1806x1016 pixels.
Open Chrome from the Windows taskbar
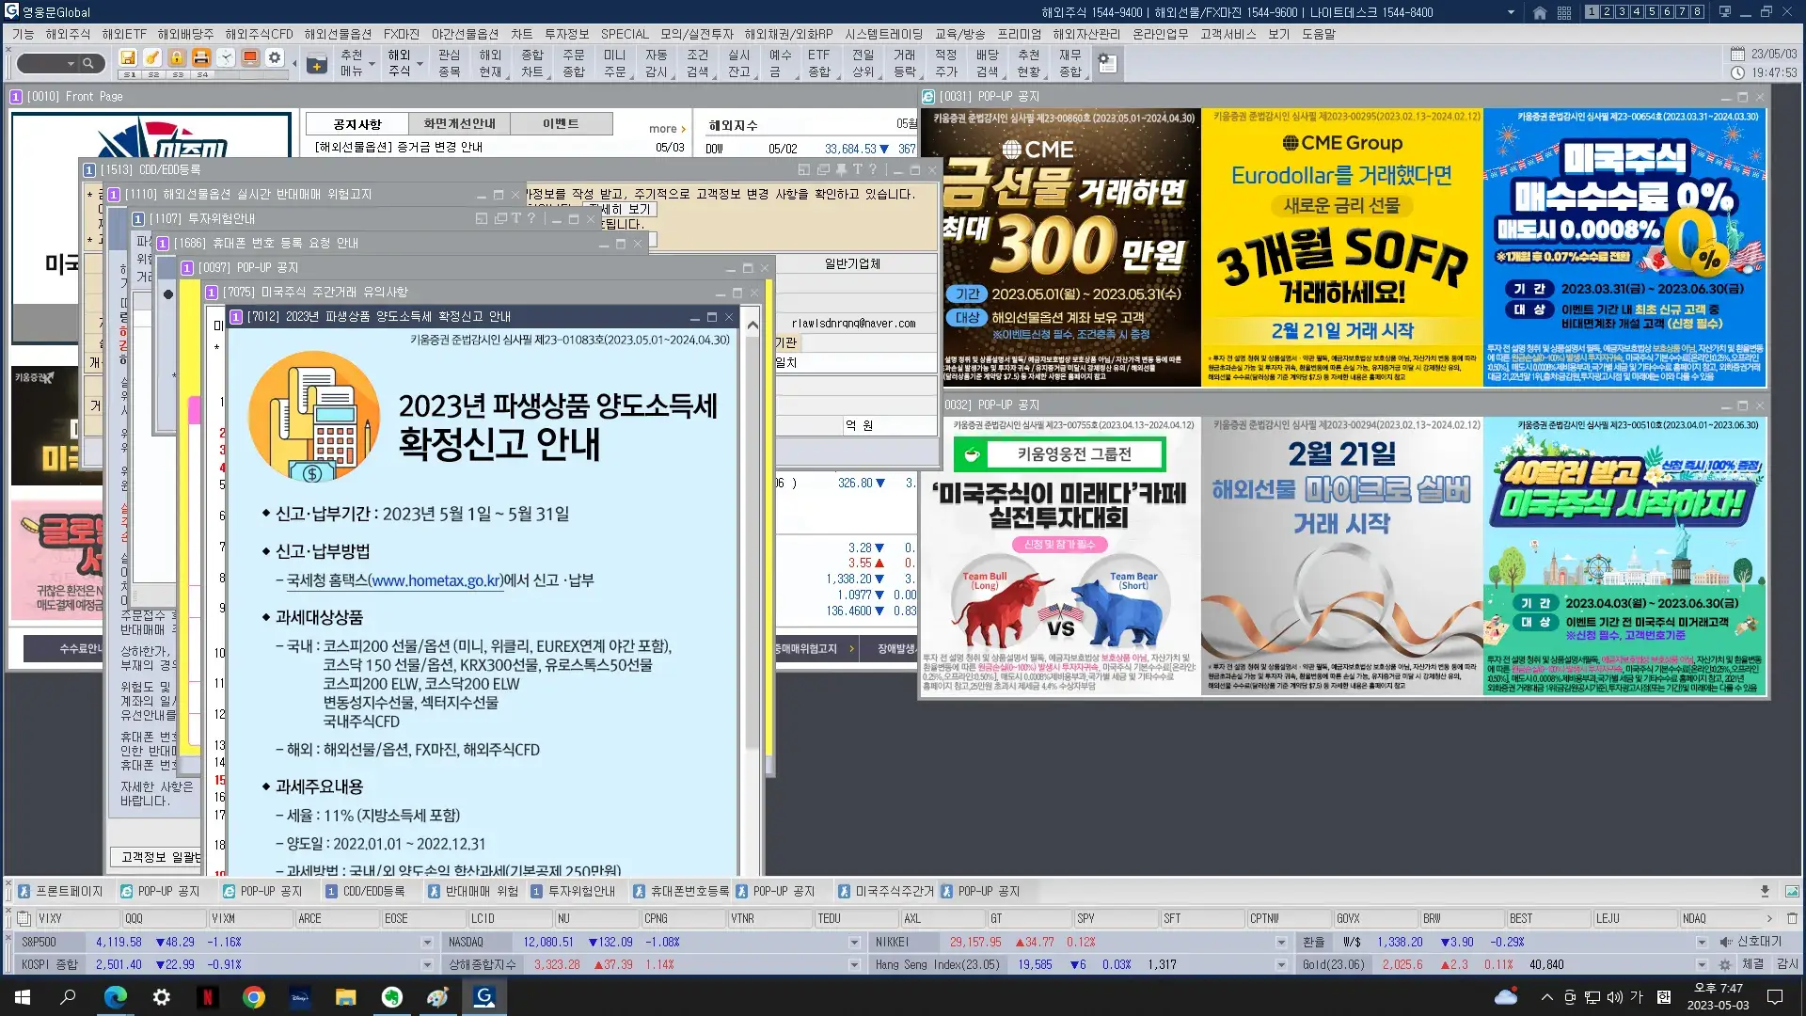pyautogui.click(x=253, y=997)
